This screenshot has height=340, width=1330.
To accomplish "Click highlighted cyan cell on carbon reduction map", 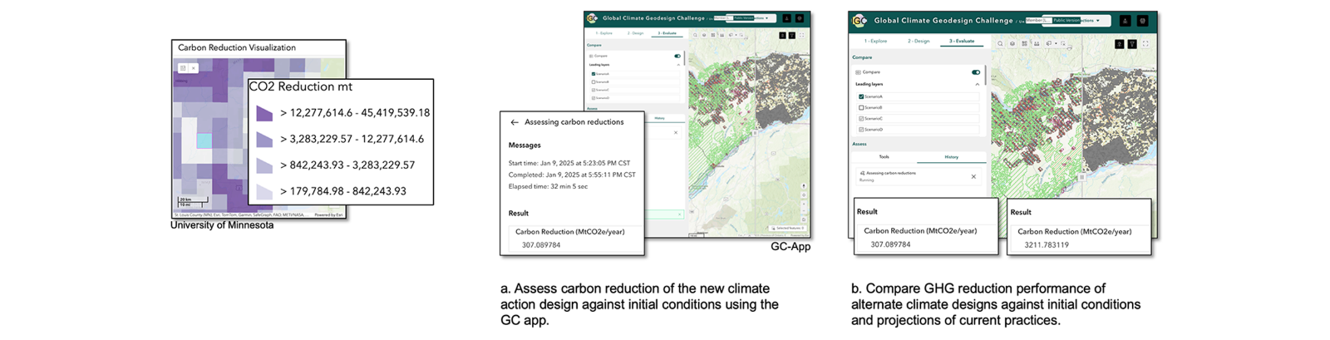I will coord(204,140).
